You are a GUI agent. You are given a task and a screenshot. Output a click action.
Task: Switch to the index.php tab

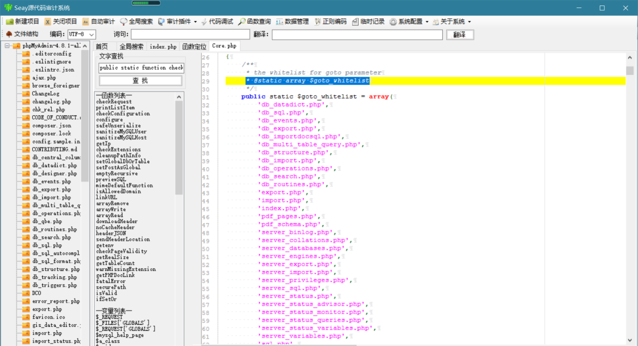163,46
